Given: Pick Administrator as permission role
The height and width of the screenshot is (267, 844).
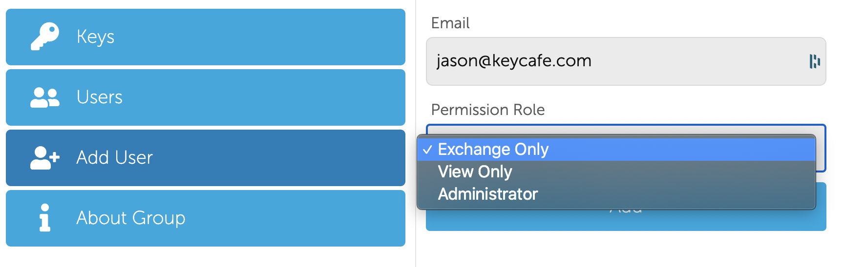Looking at the screenshot, I should coord(616,194).
